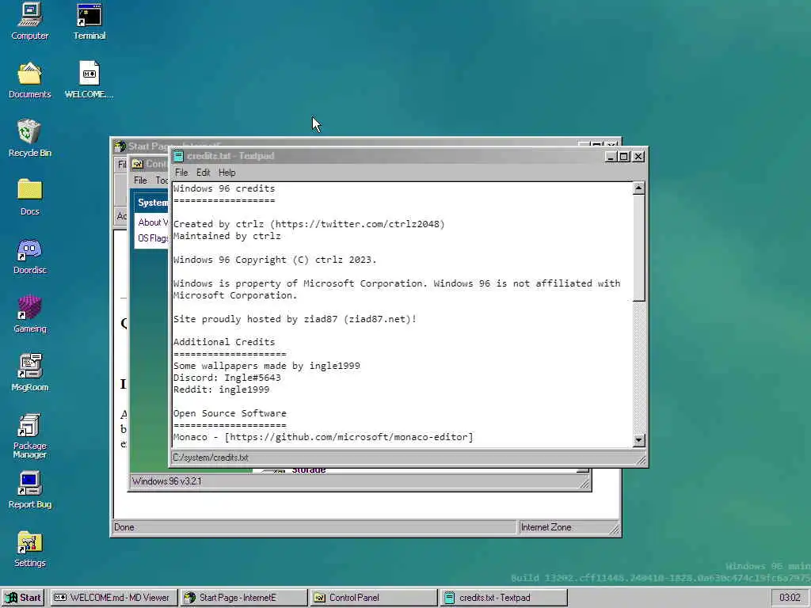Launch the MsgRoom shortcut icon

29,373
